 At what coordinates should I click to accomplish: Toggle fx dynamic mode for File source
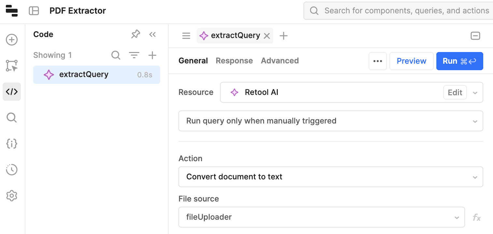pyautogui.click(x=476, y=217)
